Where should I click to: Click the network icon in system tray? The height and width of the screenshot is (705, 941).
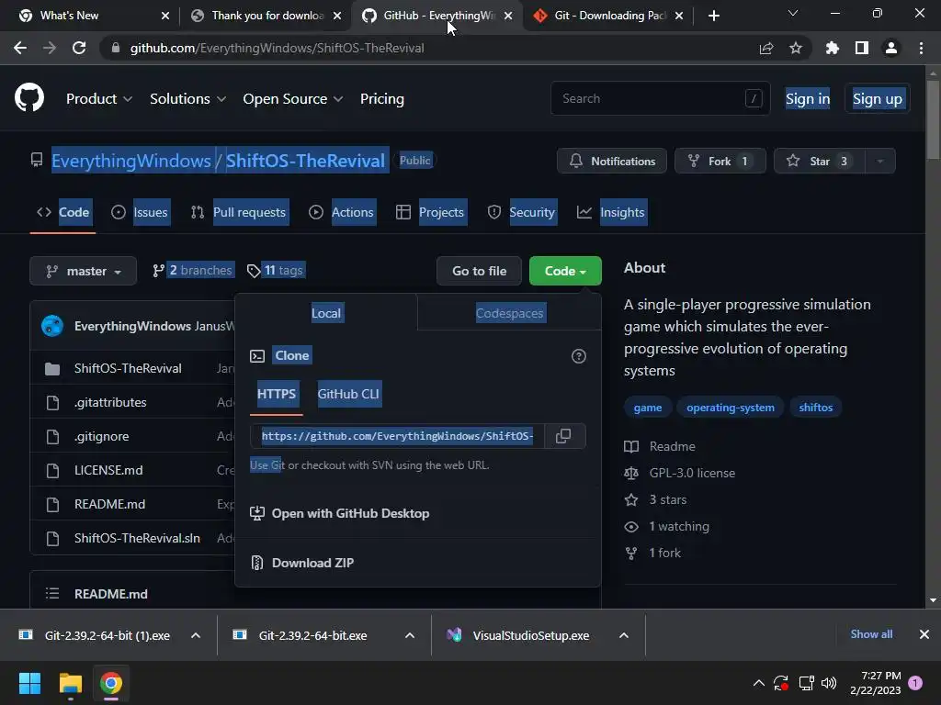pos(806,683)
